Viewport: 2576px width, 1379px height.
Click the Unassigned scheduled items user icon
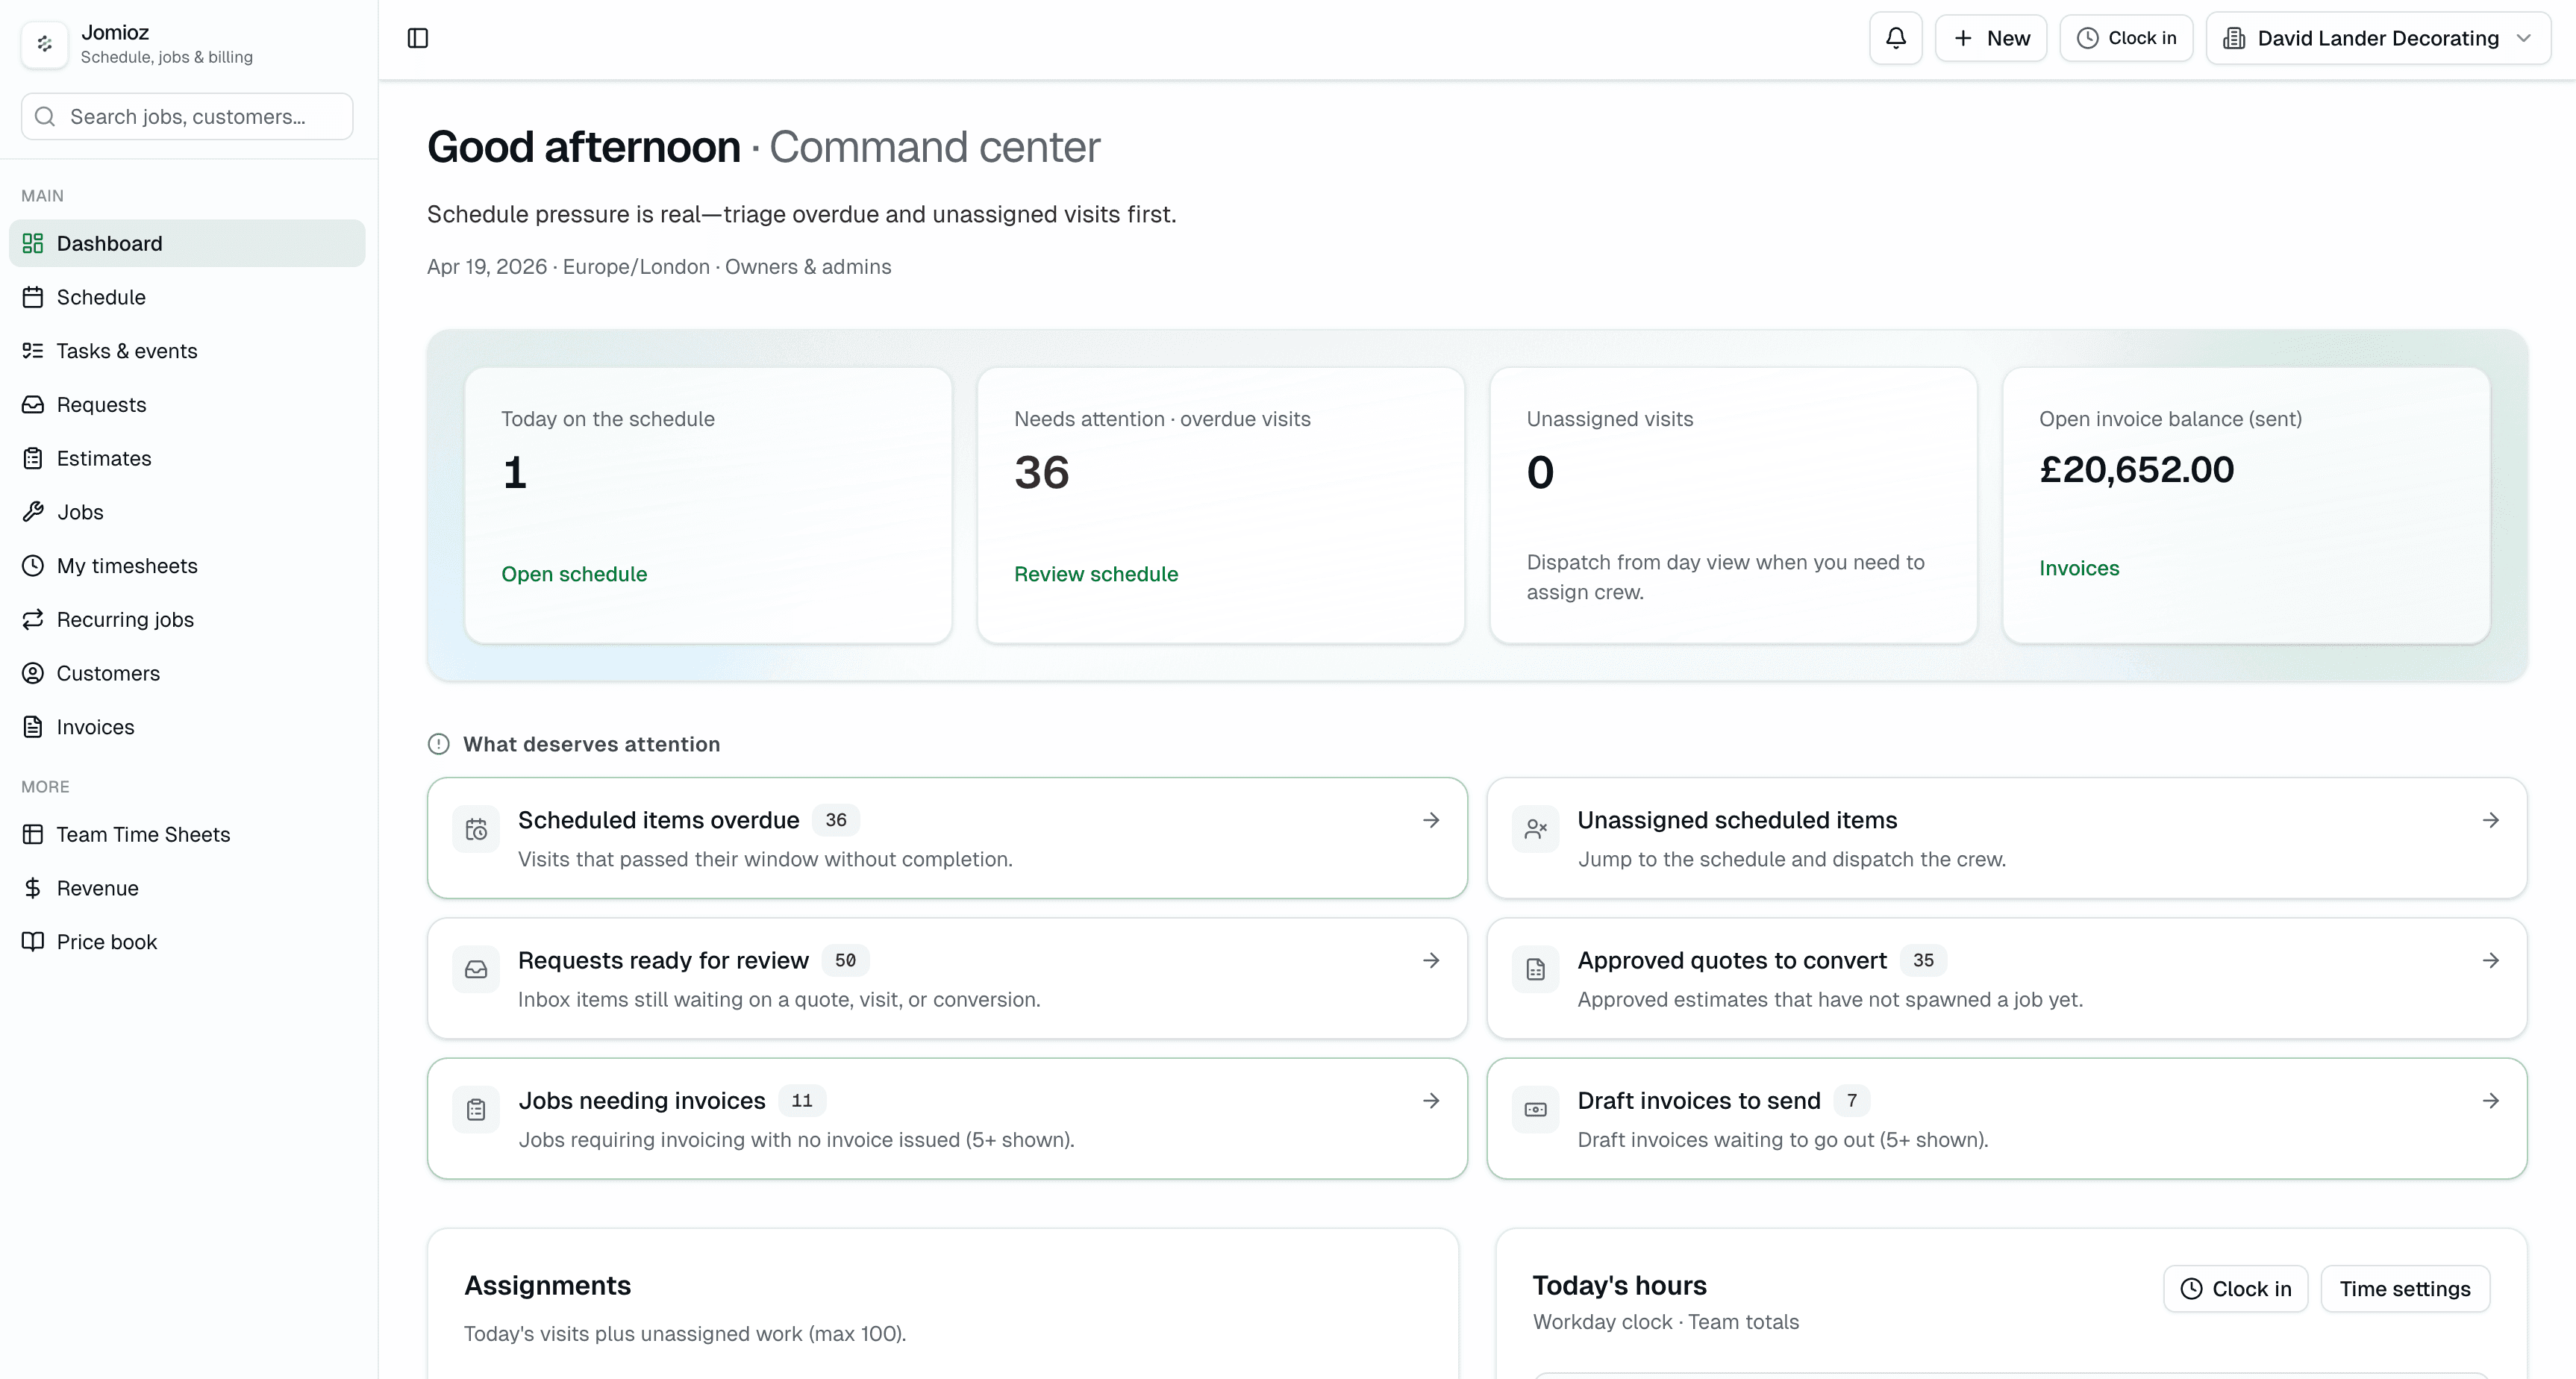1536,829
